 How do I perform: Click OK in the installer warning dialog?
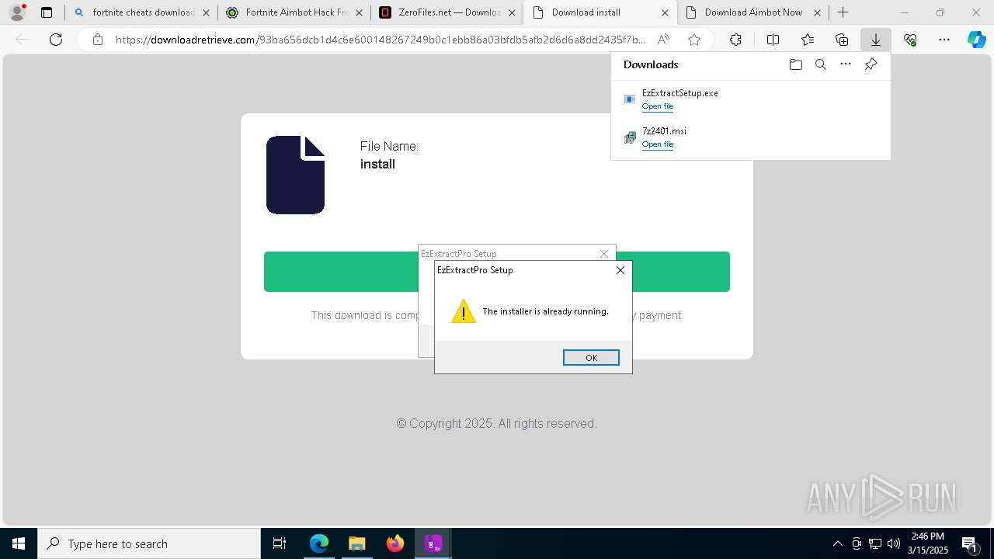tap(591, 357)
